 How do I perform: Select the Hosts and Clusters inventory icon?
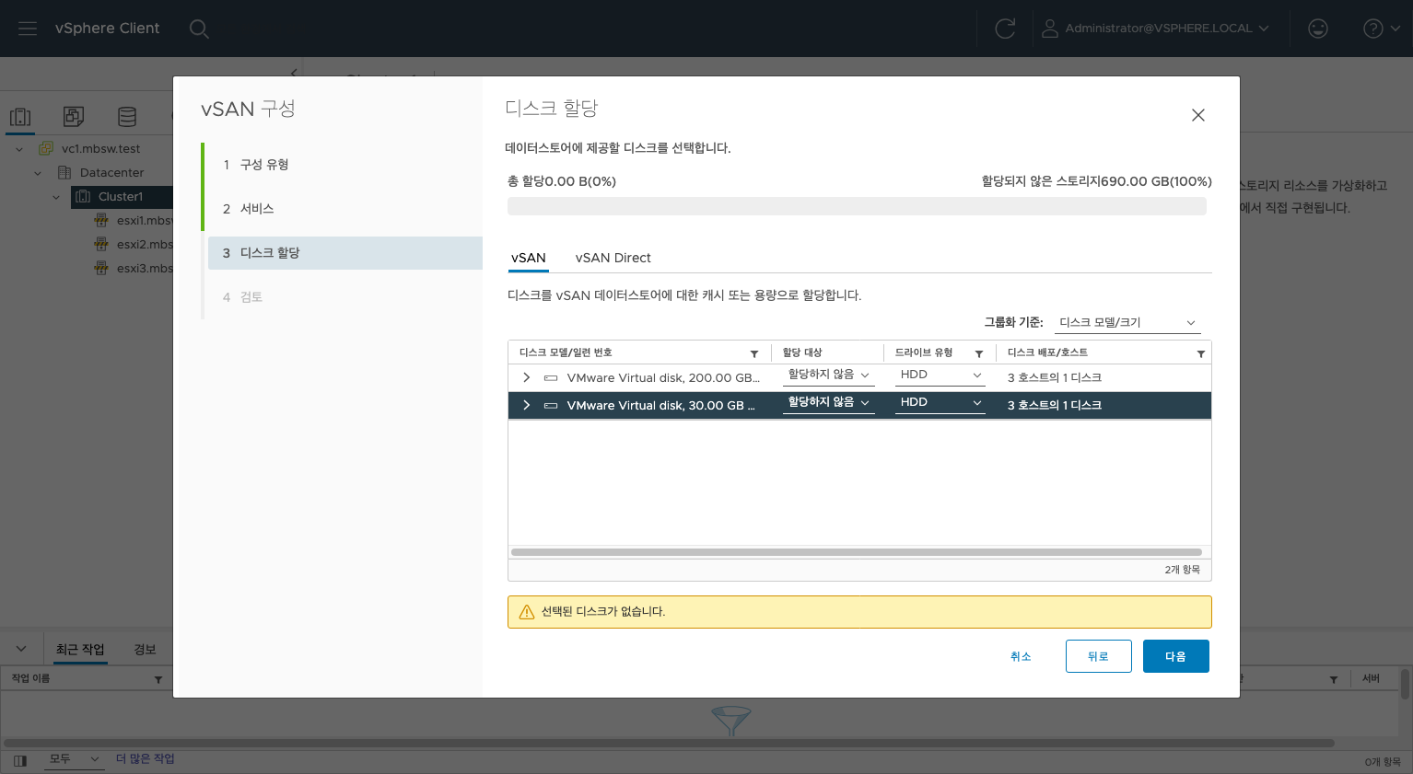click(x=20, y=117)
